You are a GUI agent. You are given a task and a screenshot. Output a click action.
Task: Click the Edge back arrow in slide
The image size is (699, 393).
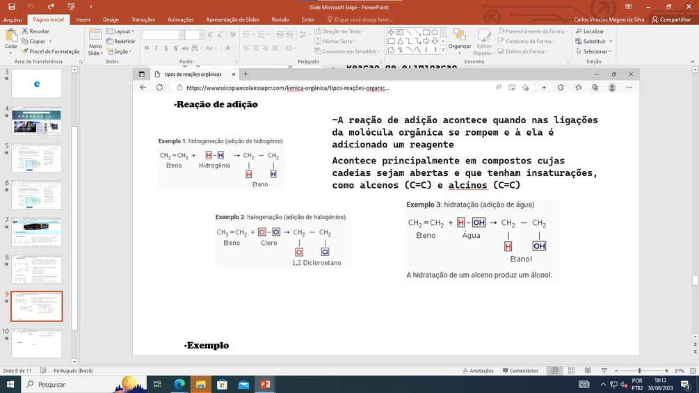pyautogui.click(x=143, y=88)
